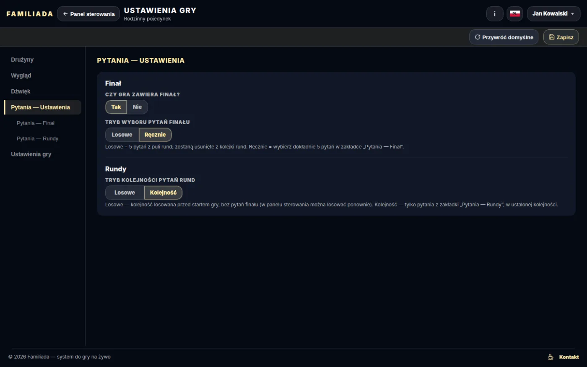This screenshot has width=587, height=367.
Task: Go back to Panel sterowania
Action: tap(88, 14)
